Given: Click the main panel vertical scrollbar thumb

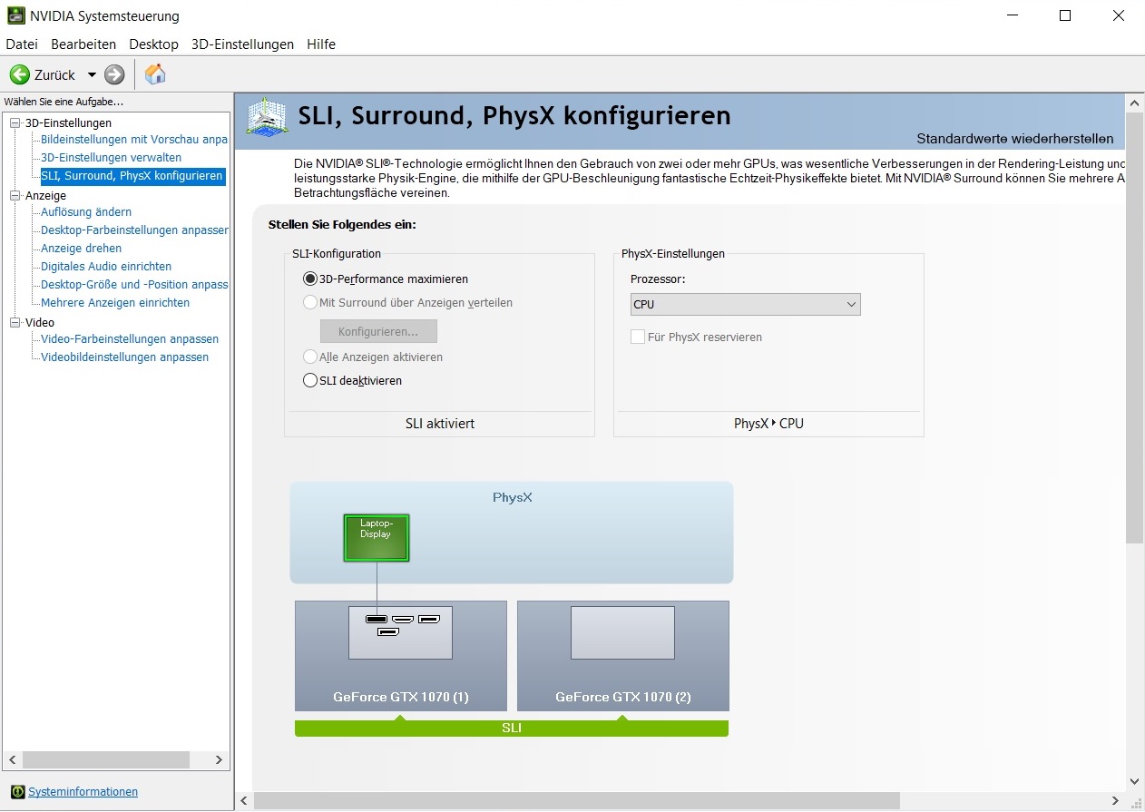Looking at the screenshot, I should pyautogui.click(x=1135, y=327).
